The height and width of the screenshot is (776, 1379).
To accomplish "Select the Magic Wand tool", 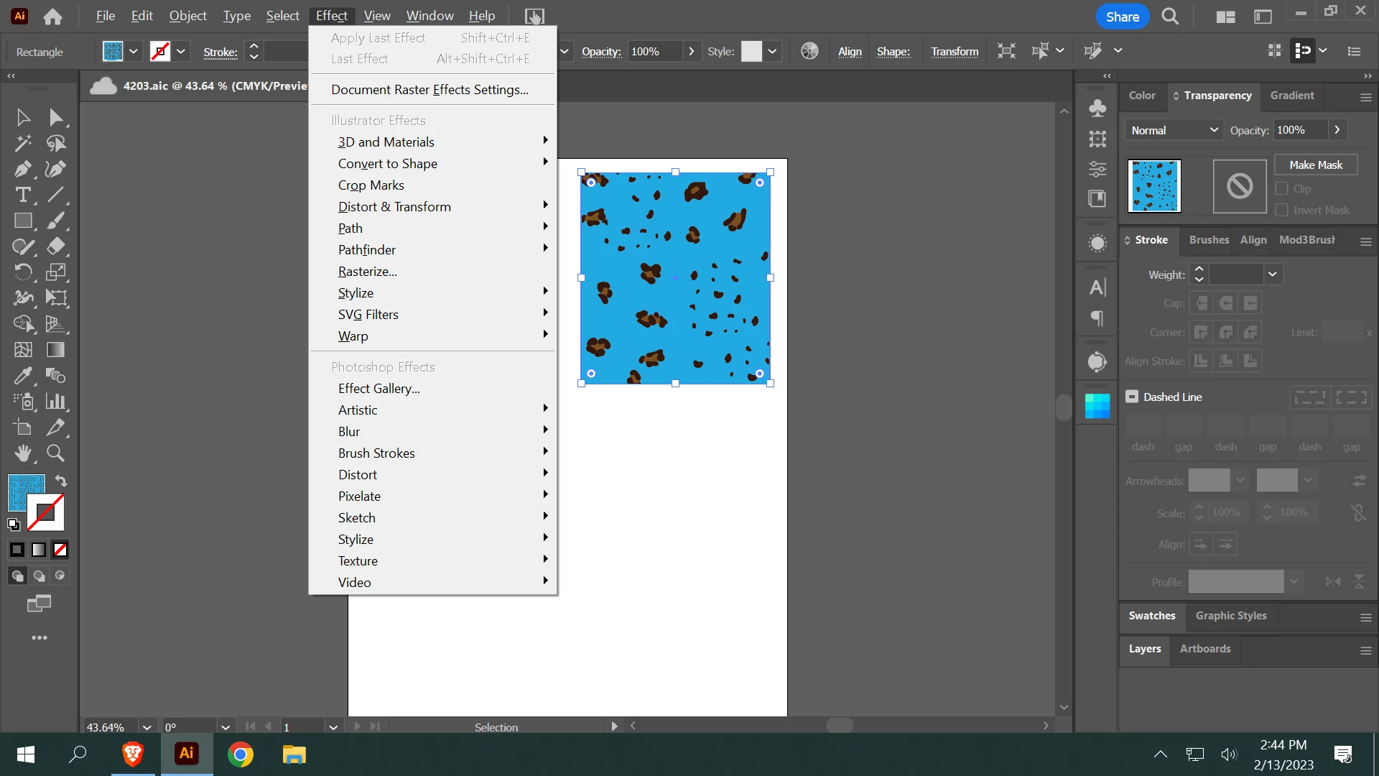I will 22,143.
